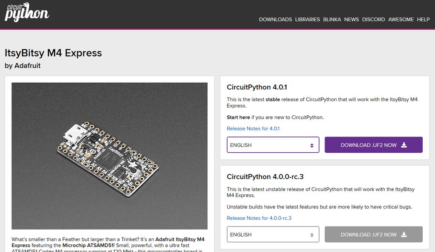
Task: Click 'Microchip ATSAMD51' bold text
Action: point(88,245)
